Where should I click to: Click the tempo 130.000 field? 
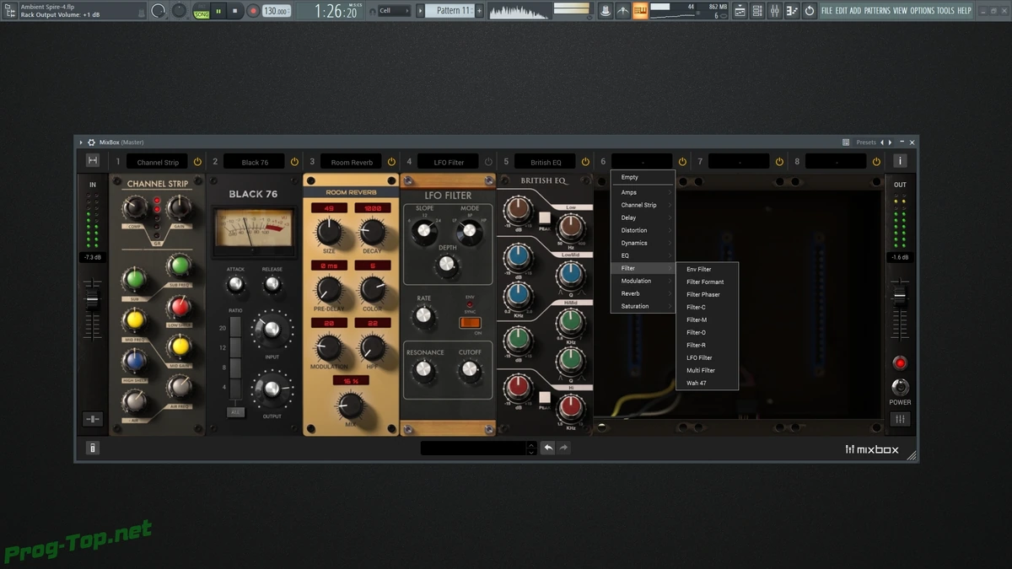pos(276,11)
